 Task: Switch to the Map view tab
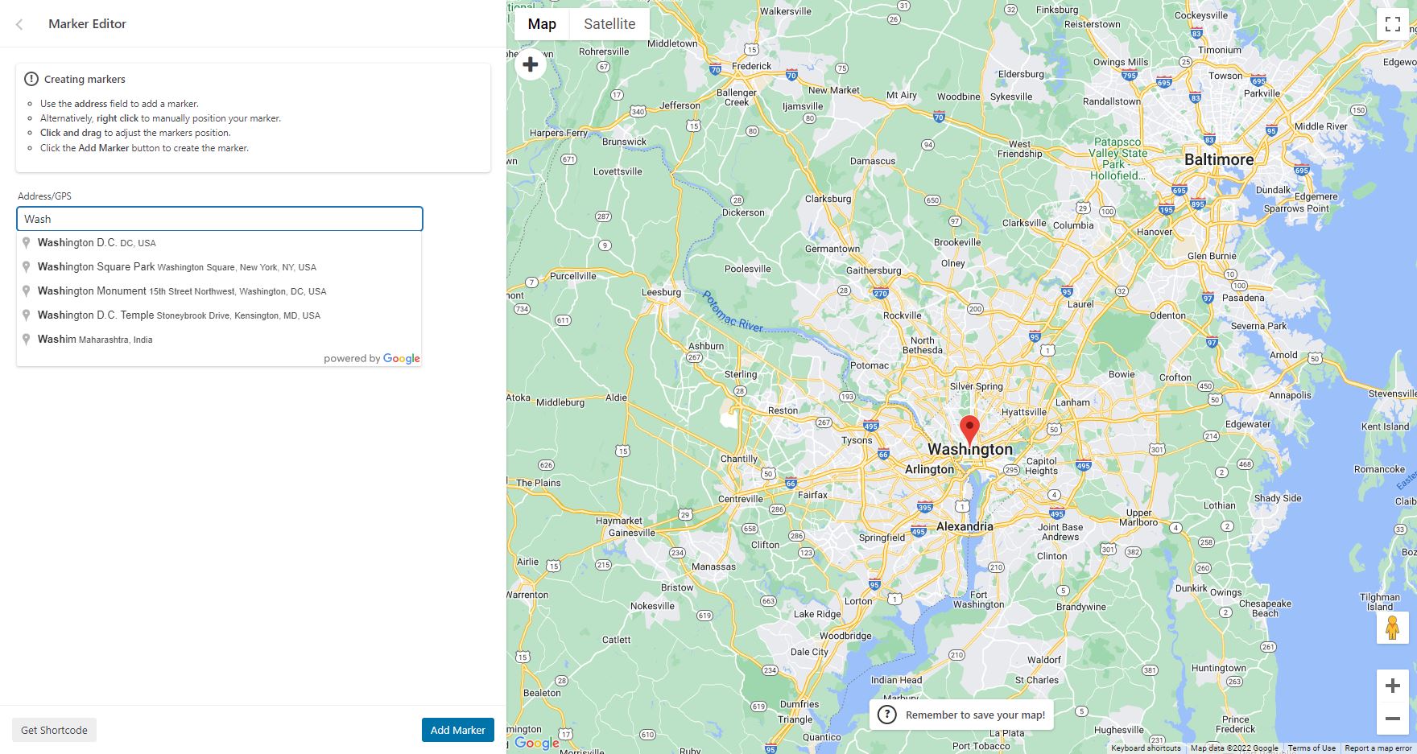click(541, 23)
